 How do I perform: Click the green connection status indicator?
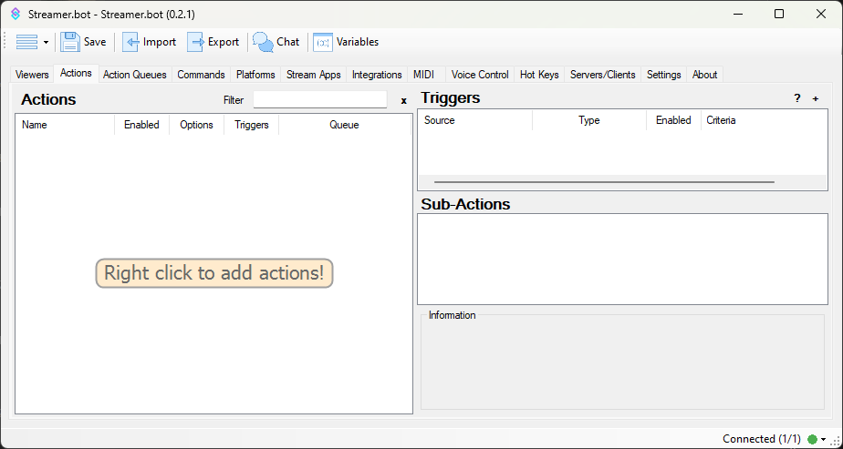[x=812, y=439]
